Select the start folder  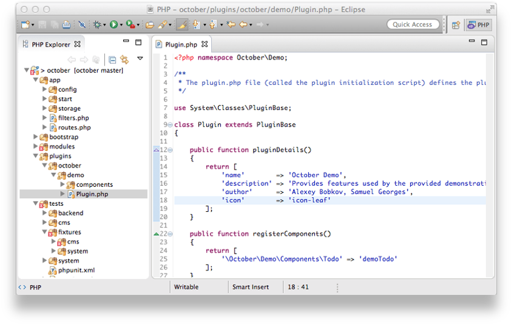(x=65, y=99)
